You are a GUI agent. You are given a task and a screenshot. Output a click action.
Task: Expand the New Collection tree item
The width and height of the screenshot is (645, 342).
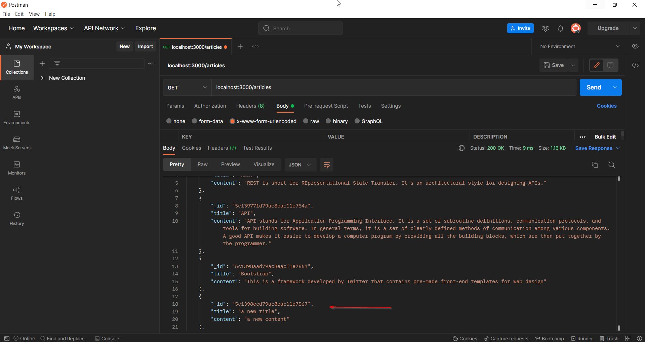[43, 78]
